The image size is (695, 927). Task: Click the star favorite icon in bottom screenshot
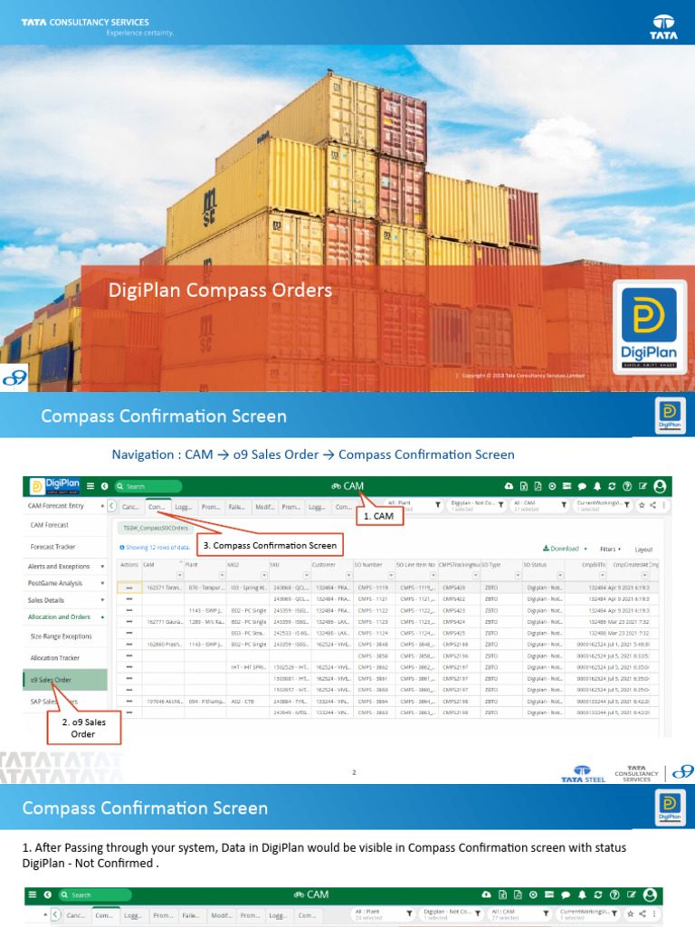pos(630,914)
